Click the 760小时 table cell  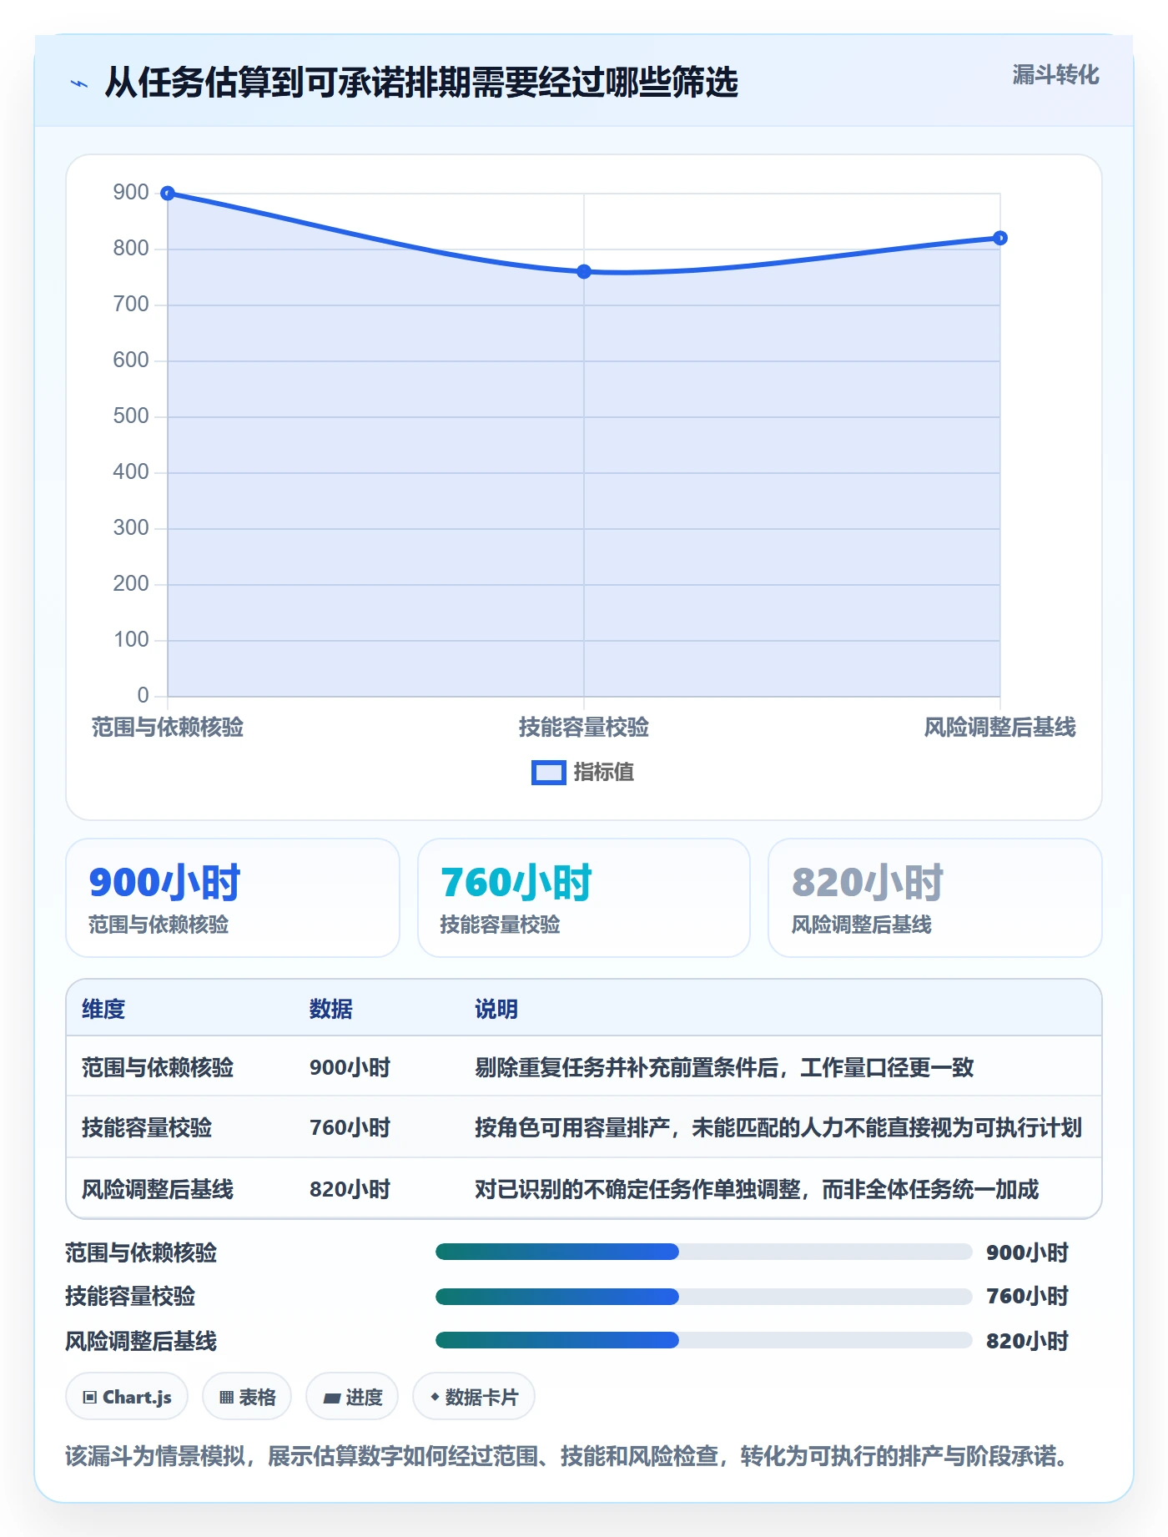(350, 1127)
